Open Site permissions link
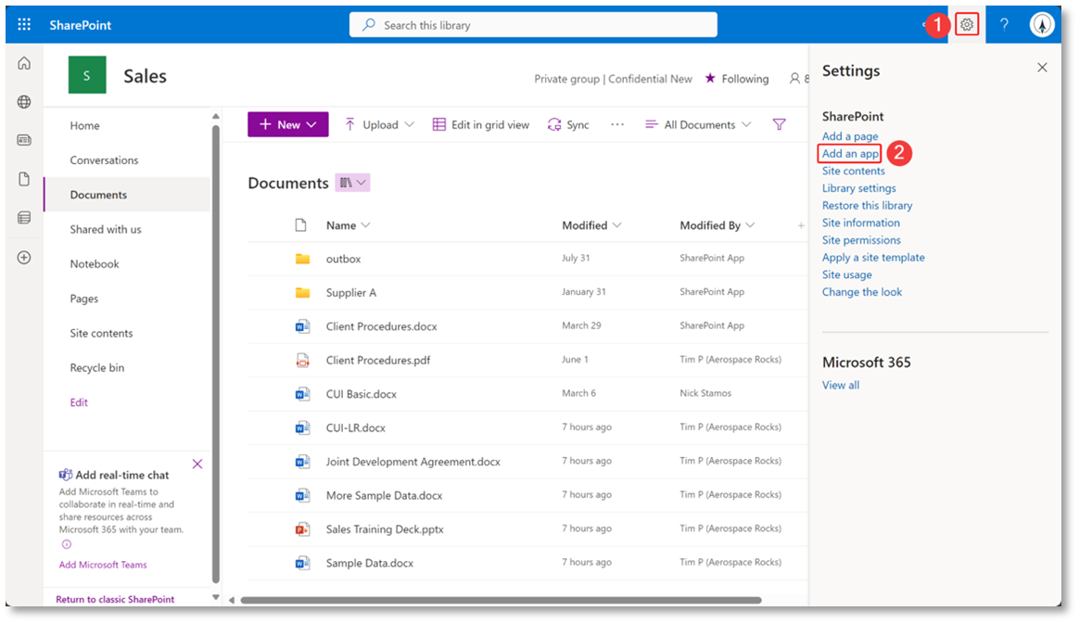Screen dimensions: 1079x624 click(x=861, y=240)
